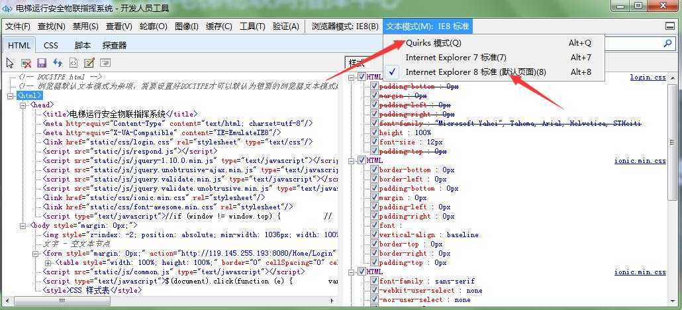This screenshot has height=310, width=682.
Task: Collapse the <html> tree node
Action: [x=11, y=96]
